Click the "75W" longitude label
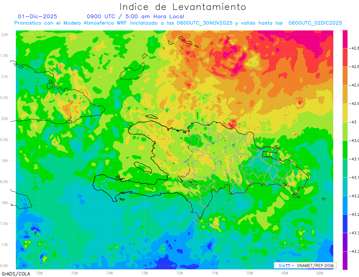359x277 pixels. coord(74,273)
